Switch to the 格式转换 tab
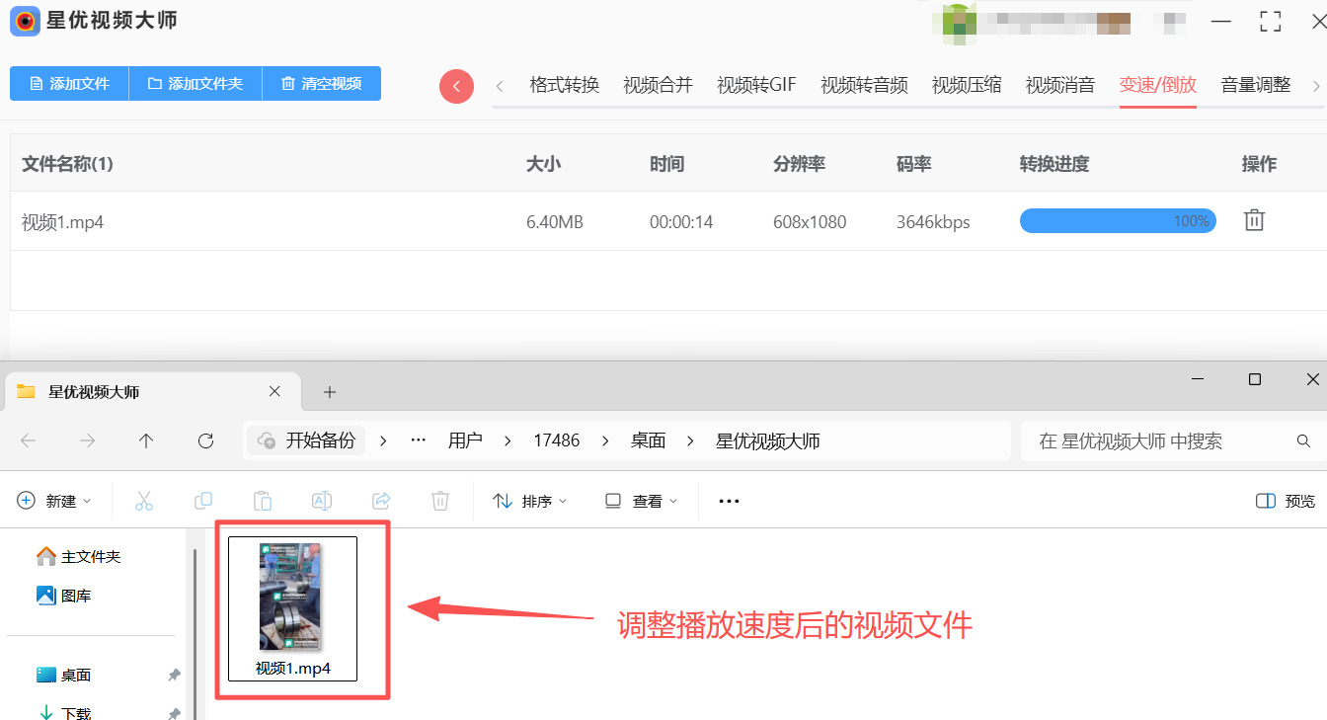This screenshot has height=720, width=1327. (x=565, y=85)
